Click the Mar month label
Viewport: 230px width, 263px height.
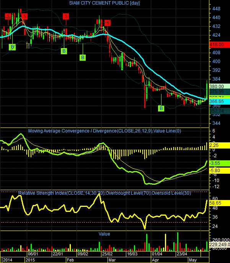pyautogui.click(x=112, y=260)
